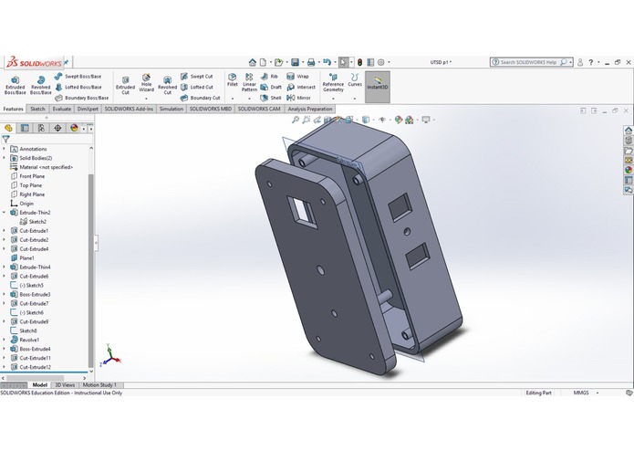Click the Wrap tool
The height and width of the screenshot is (451, 634).
pos(297,76)
